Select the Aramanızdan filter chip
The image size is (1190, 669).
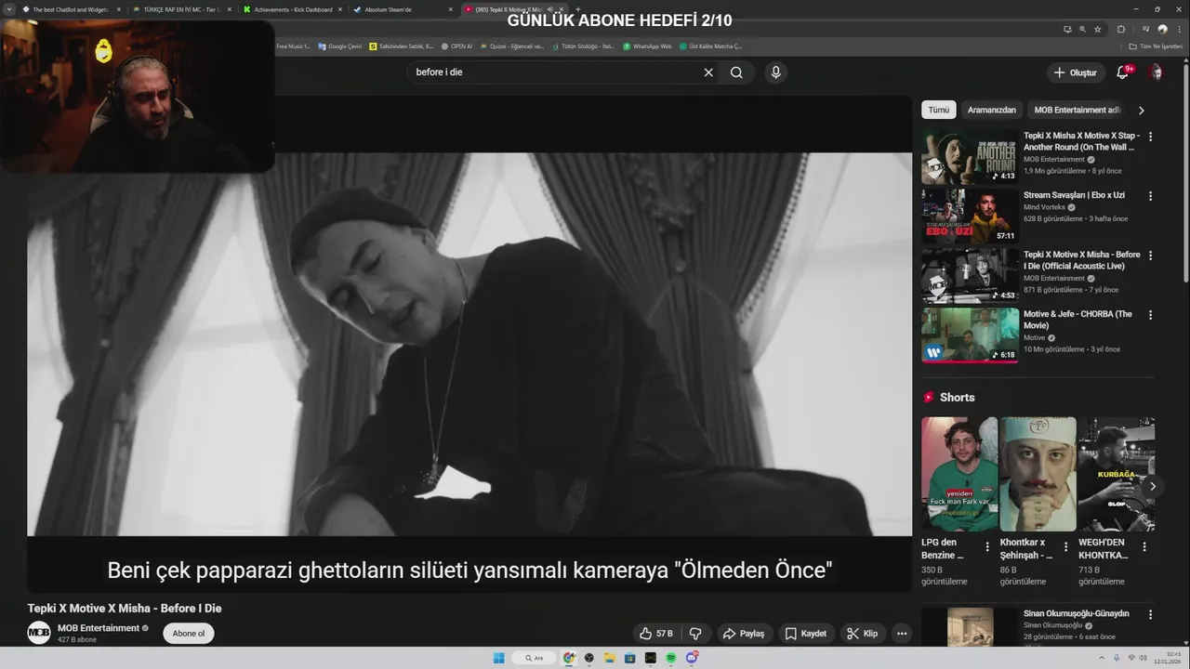992,110
